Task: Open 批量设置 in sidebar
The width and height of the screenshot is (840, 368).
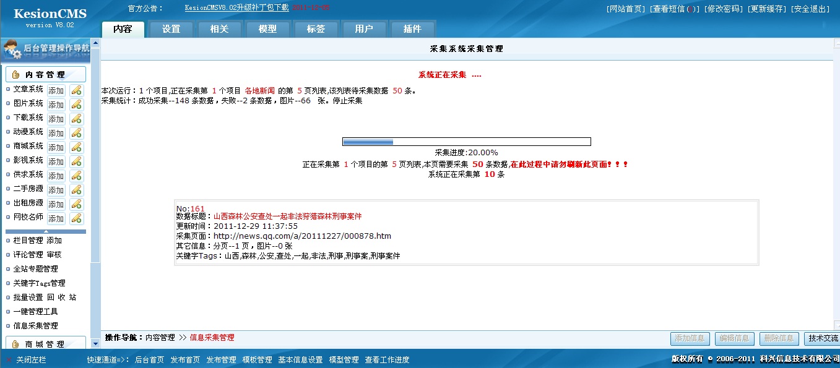Action: pyautogui.click(x=28, y=297)
